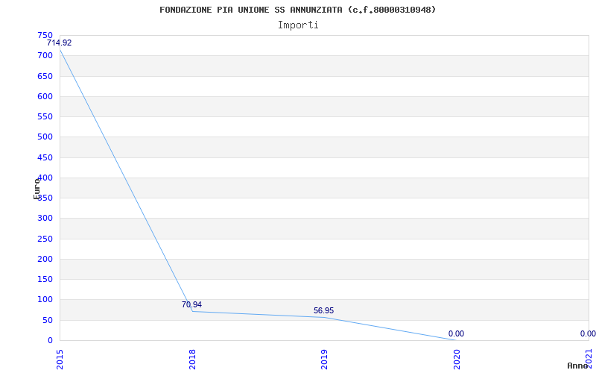
Task: Click the chart title FONDAZIONE PIA UNIONE SS ANNUNZIATA
Action: pyautogui.click(x=297, y=10)
